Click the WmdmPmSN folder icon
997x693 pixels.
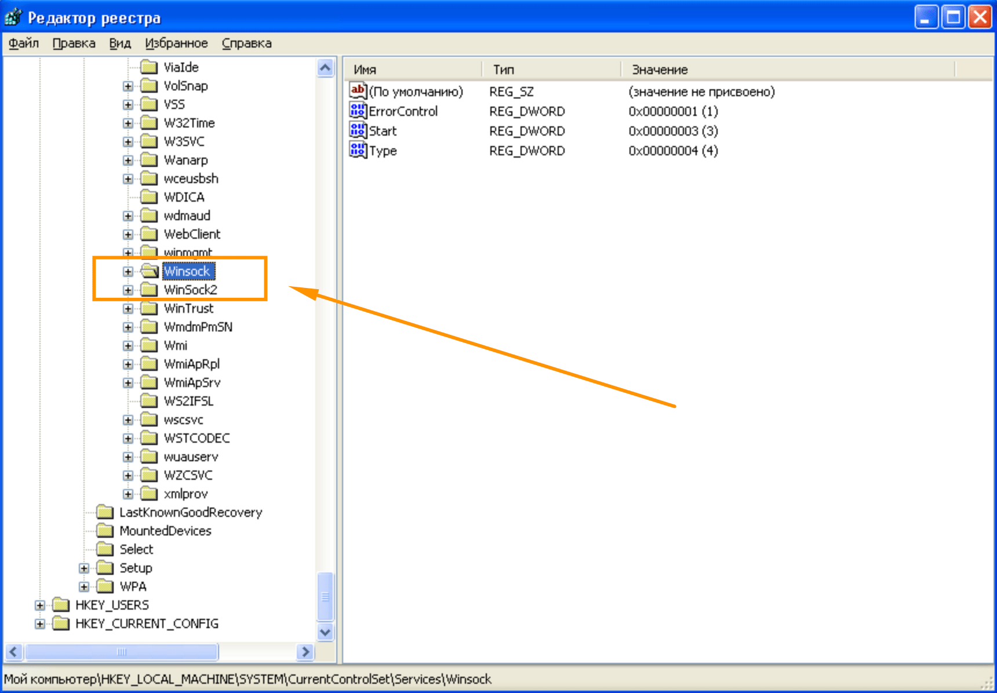point(149,327)
